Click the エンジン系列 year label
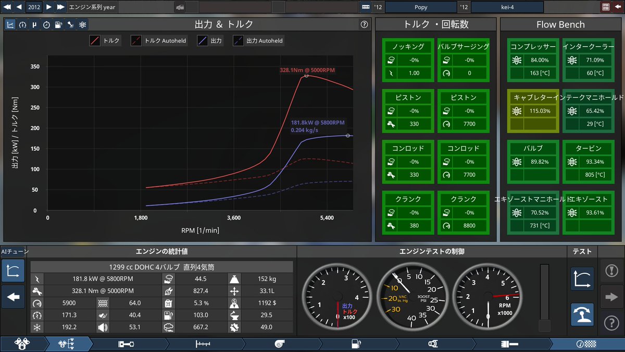Screen dimensions: 625x352 tap(92, 7)
